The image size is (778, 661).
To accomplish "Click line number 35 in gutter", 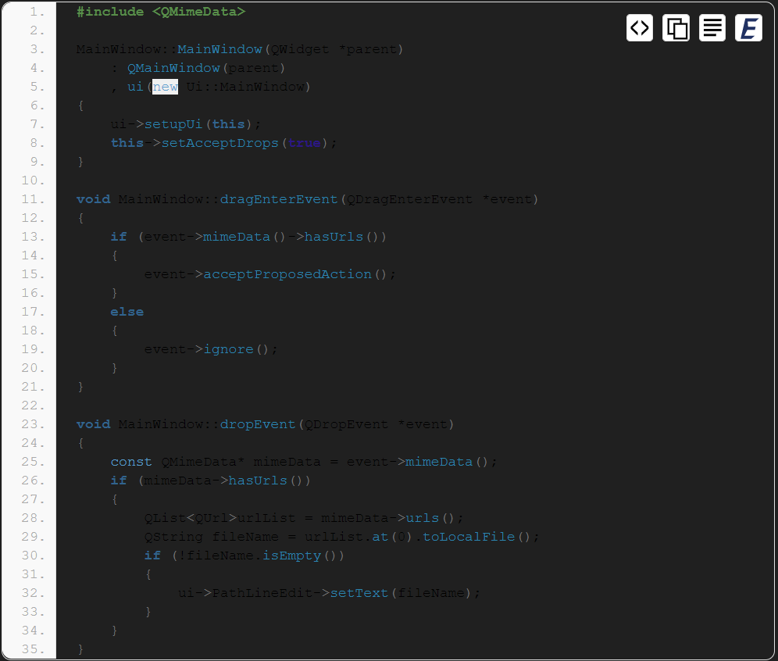I will coord(34,649).
